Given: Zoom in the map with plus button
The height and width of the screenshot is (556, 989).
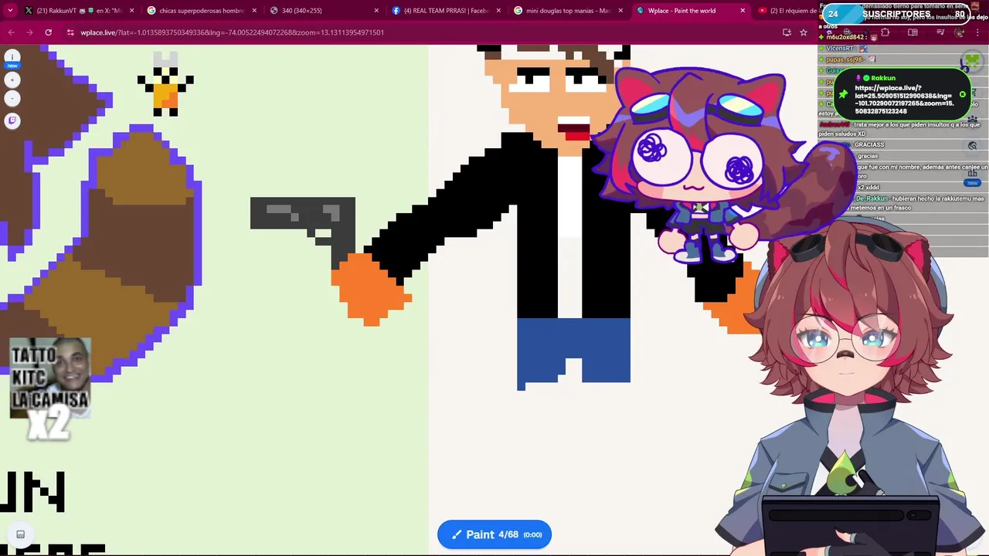Looking at the screenshot, I should pos(12,80).
